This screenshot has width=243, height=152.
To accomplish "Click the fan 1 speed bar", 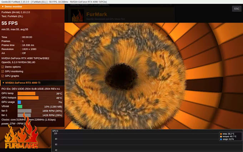I will coord(24,115).
